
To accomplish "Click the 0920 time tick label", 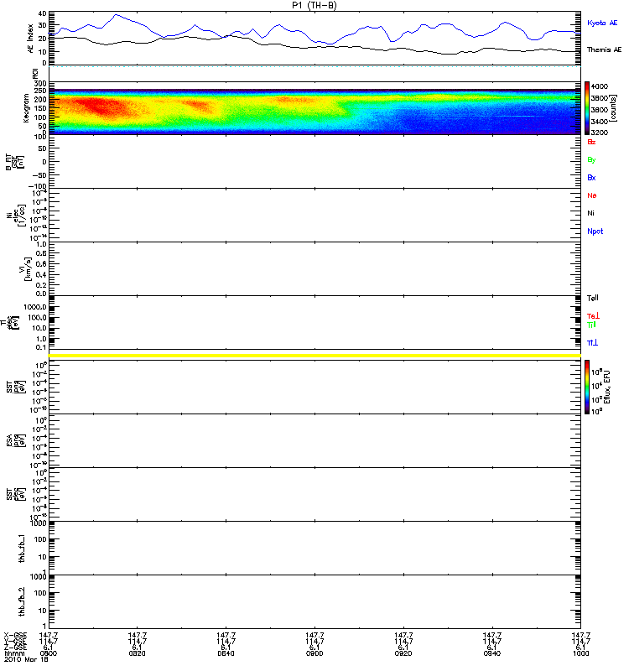I will [403, 653].
